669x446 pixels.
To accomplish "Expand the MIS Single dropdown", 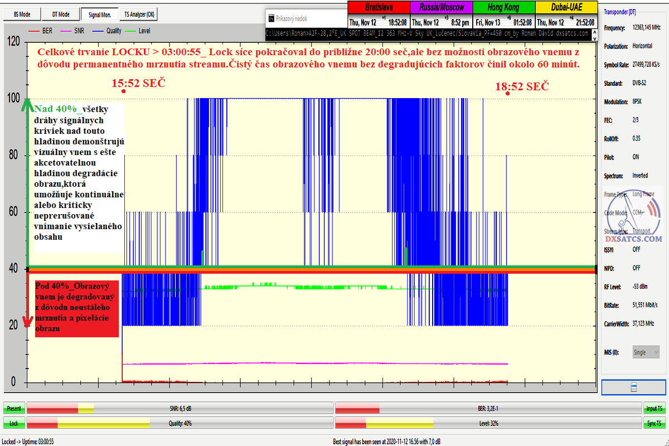I will [x=646, y=352].
